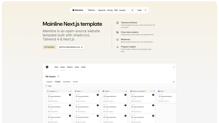The width and height of the screenshot is (219, 123).
Task: Click the Milestones diamond icon
Action: 117,40
